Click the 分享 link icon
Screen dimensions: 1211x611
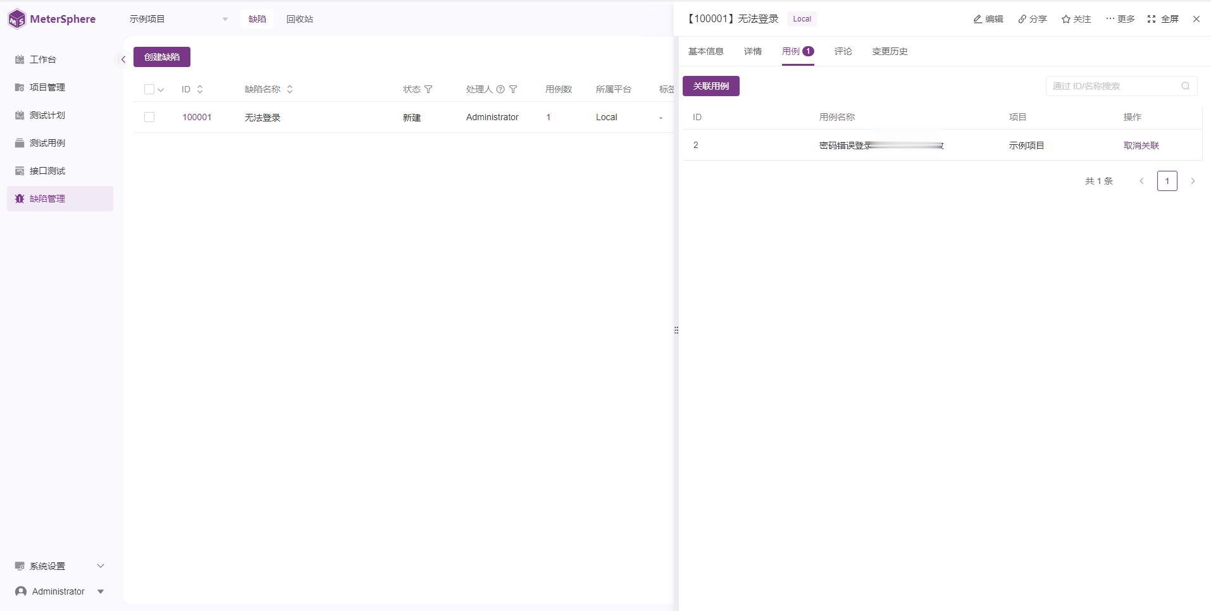(1022, 19)
